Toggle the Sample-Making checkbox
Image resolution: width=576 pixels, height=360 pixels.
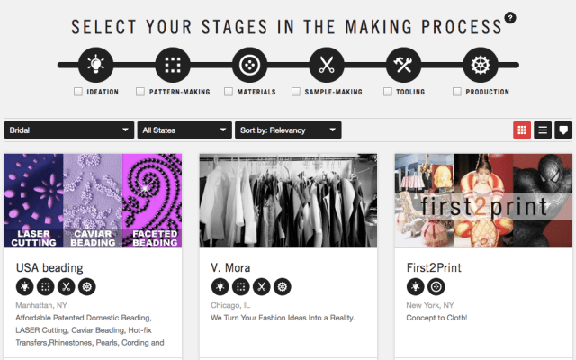coord(296,92)
